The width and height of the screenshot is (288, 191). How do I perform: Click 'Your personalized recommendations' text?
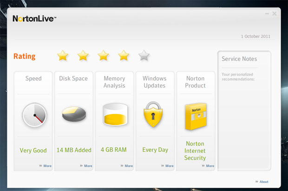tap(238, 76)
